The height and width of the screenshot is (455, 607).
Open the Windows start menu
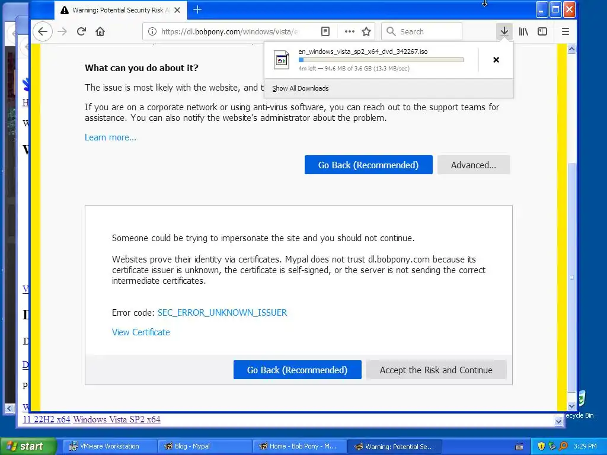28,446
